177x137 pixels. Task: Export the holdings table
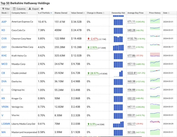click(33, 9)
